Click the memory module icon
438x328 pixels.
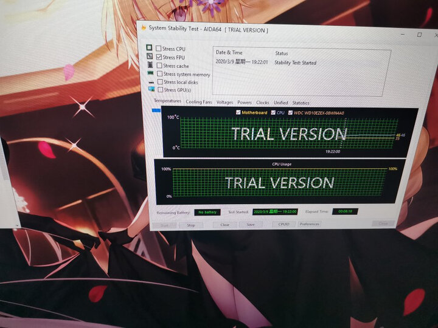151,73
